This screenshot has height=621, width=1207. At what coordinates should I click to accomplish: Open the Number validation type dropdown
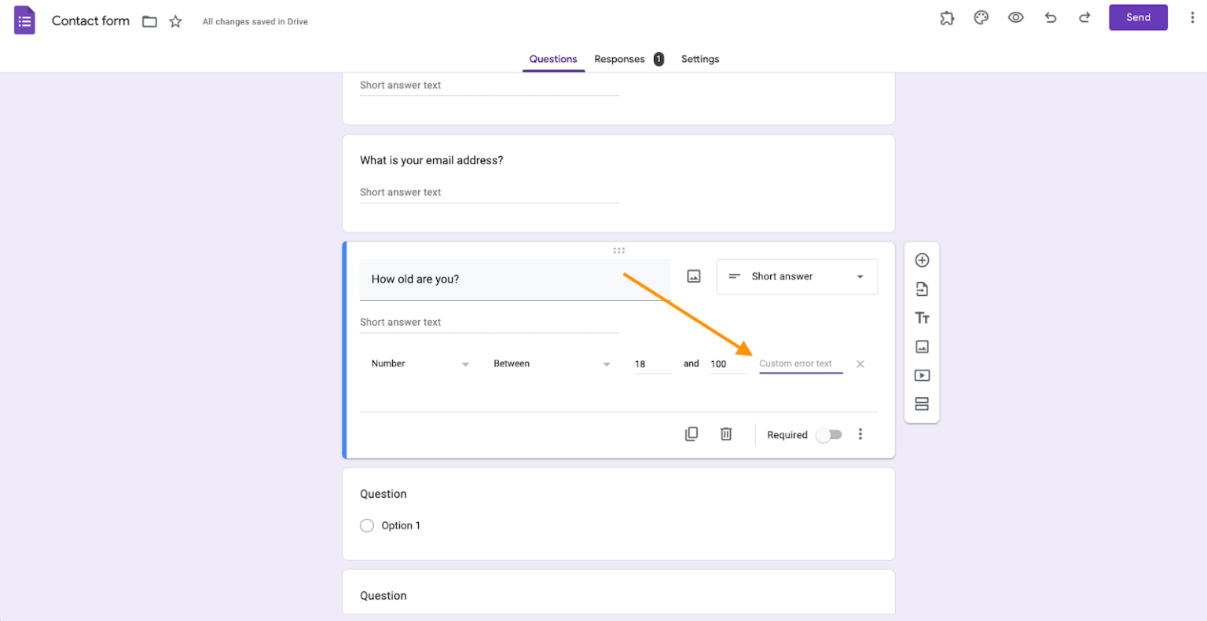[420, 363]
